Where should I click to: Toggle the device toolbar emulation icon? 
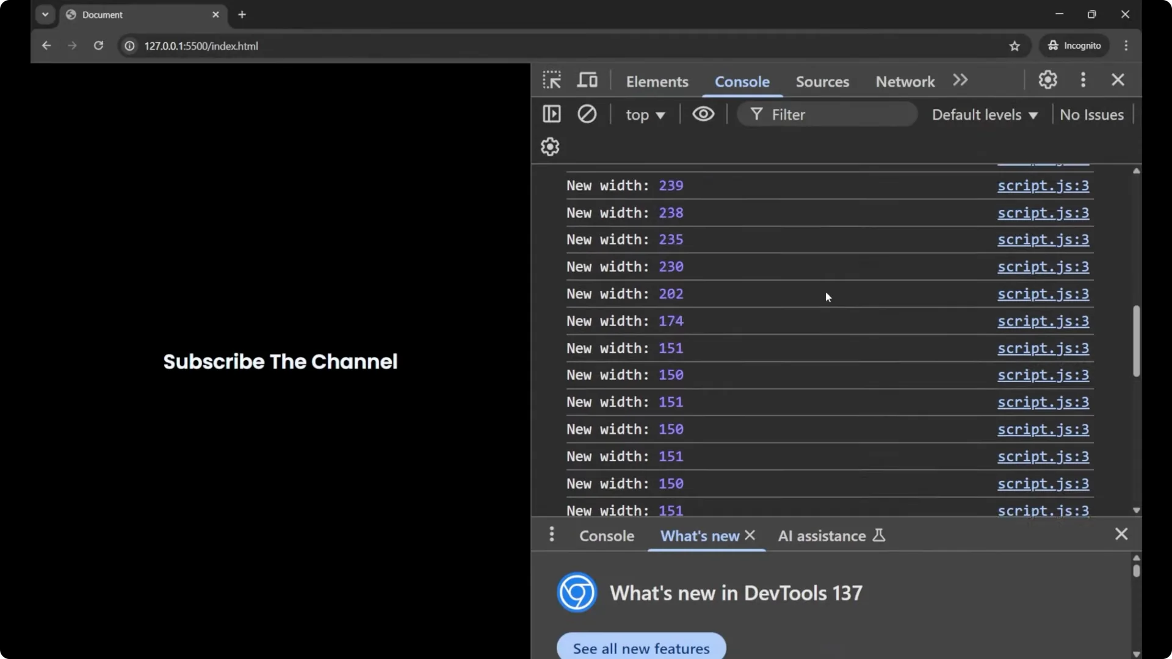pos(587,81)
